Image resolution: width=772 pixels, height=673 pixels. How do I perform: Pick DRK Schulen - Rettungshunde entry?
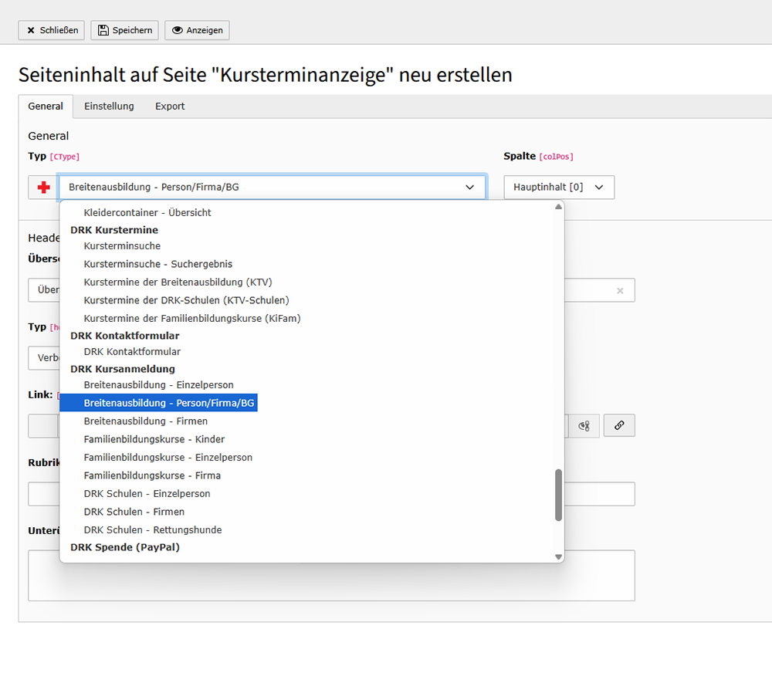(x=152, y=529)
